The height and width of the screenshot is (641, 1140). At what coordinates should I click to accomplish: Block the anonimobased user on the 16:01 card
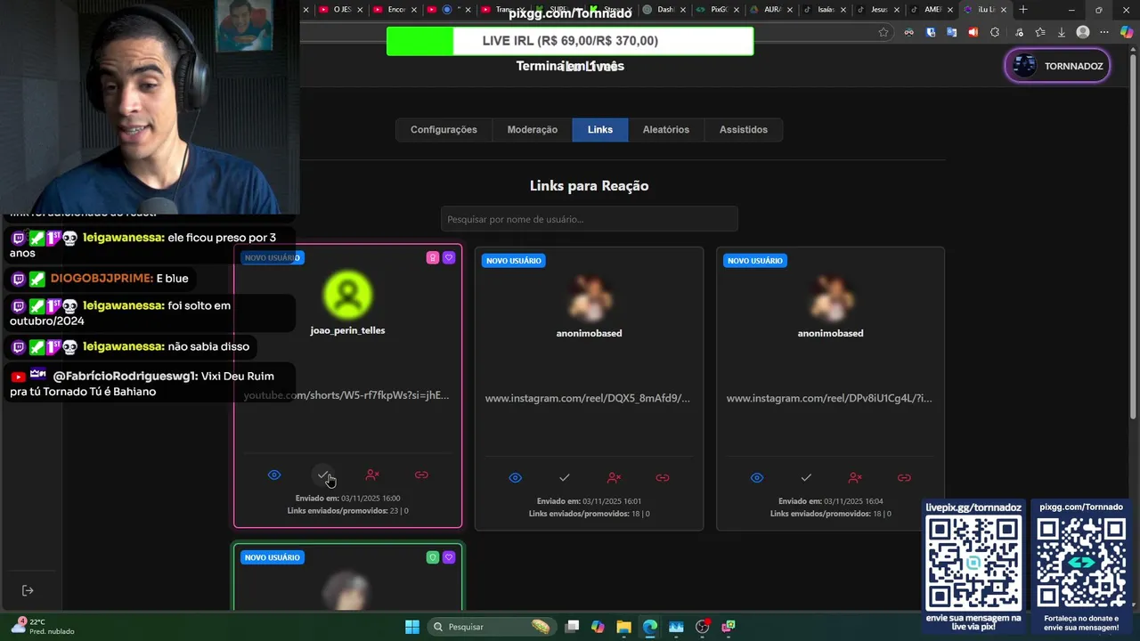[x=614, y=478]
